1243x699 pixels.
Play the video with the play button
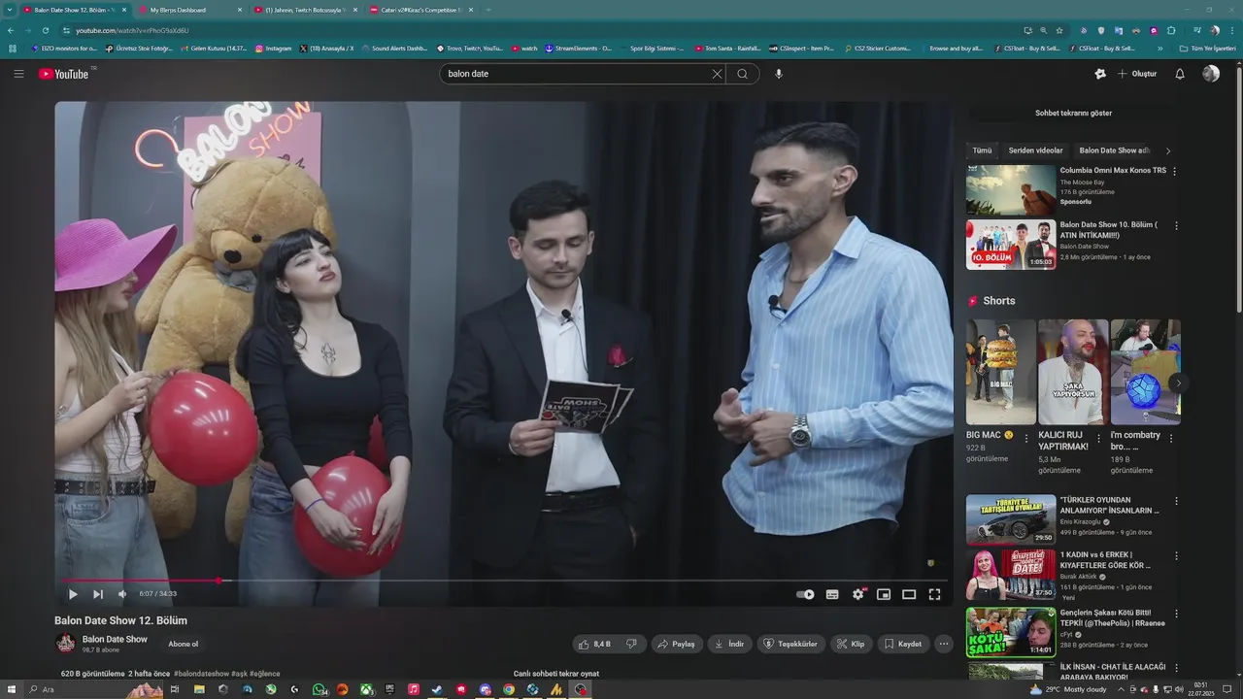[73, 594]
